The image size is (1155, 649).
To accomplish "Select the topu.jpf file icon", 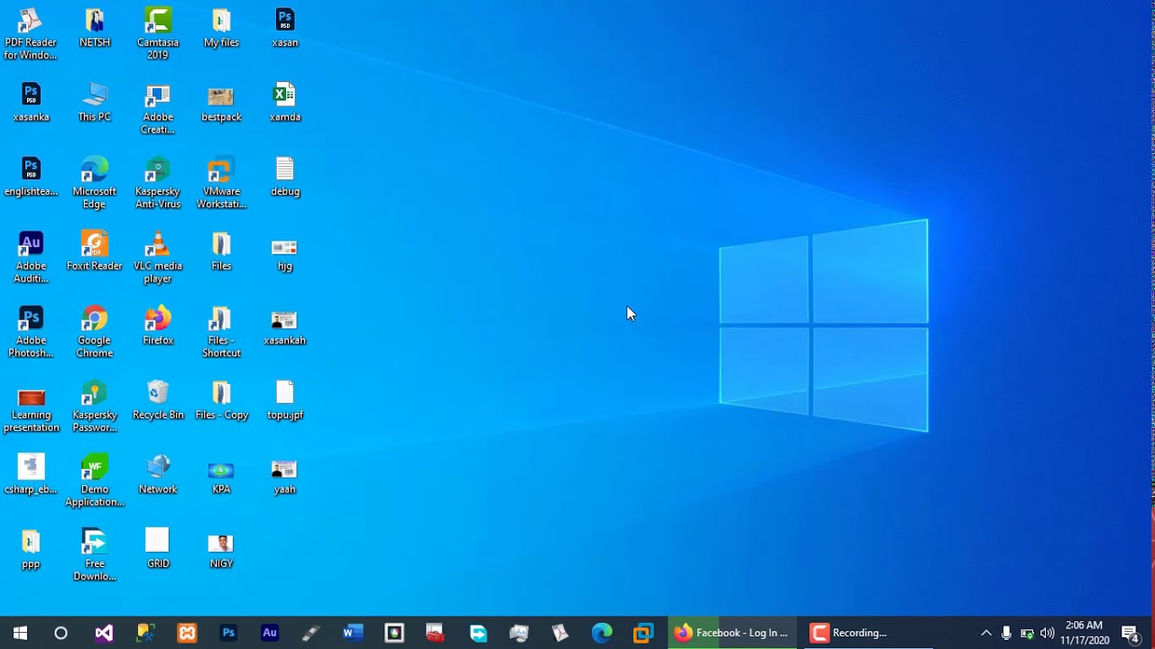I will [x=285, y=402].
